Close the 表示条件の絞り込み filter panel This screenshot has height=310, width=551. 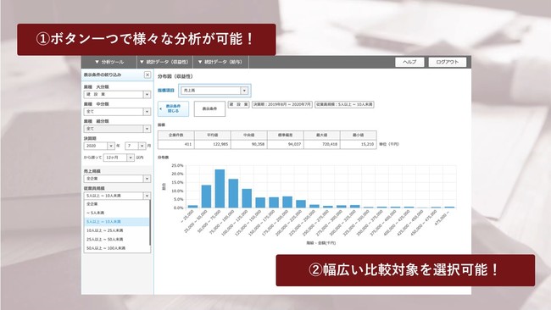click(x=147, y=75)
